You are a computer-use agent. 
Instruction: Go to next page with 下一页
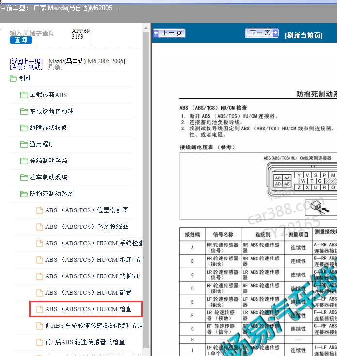(x=262, y=32)
